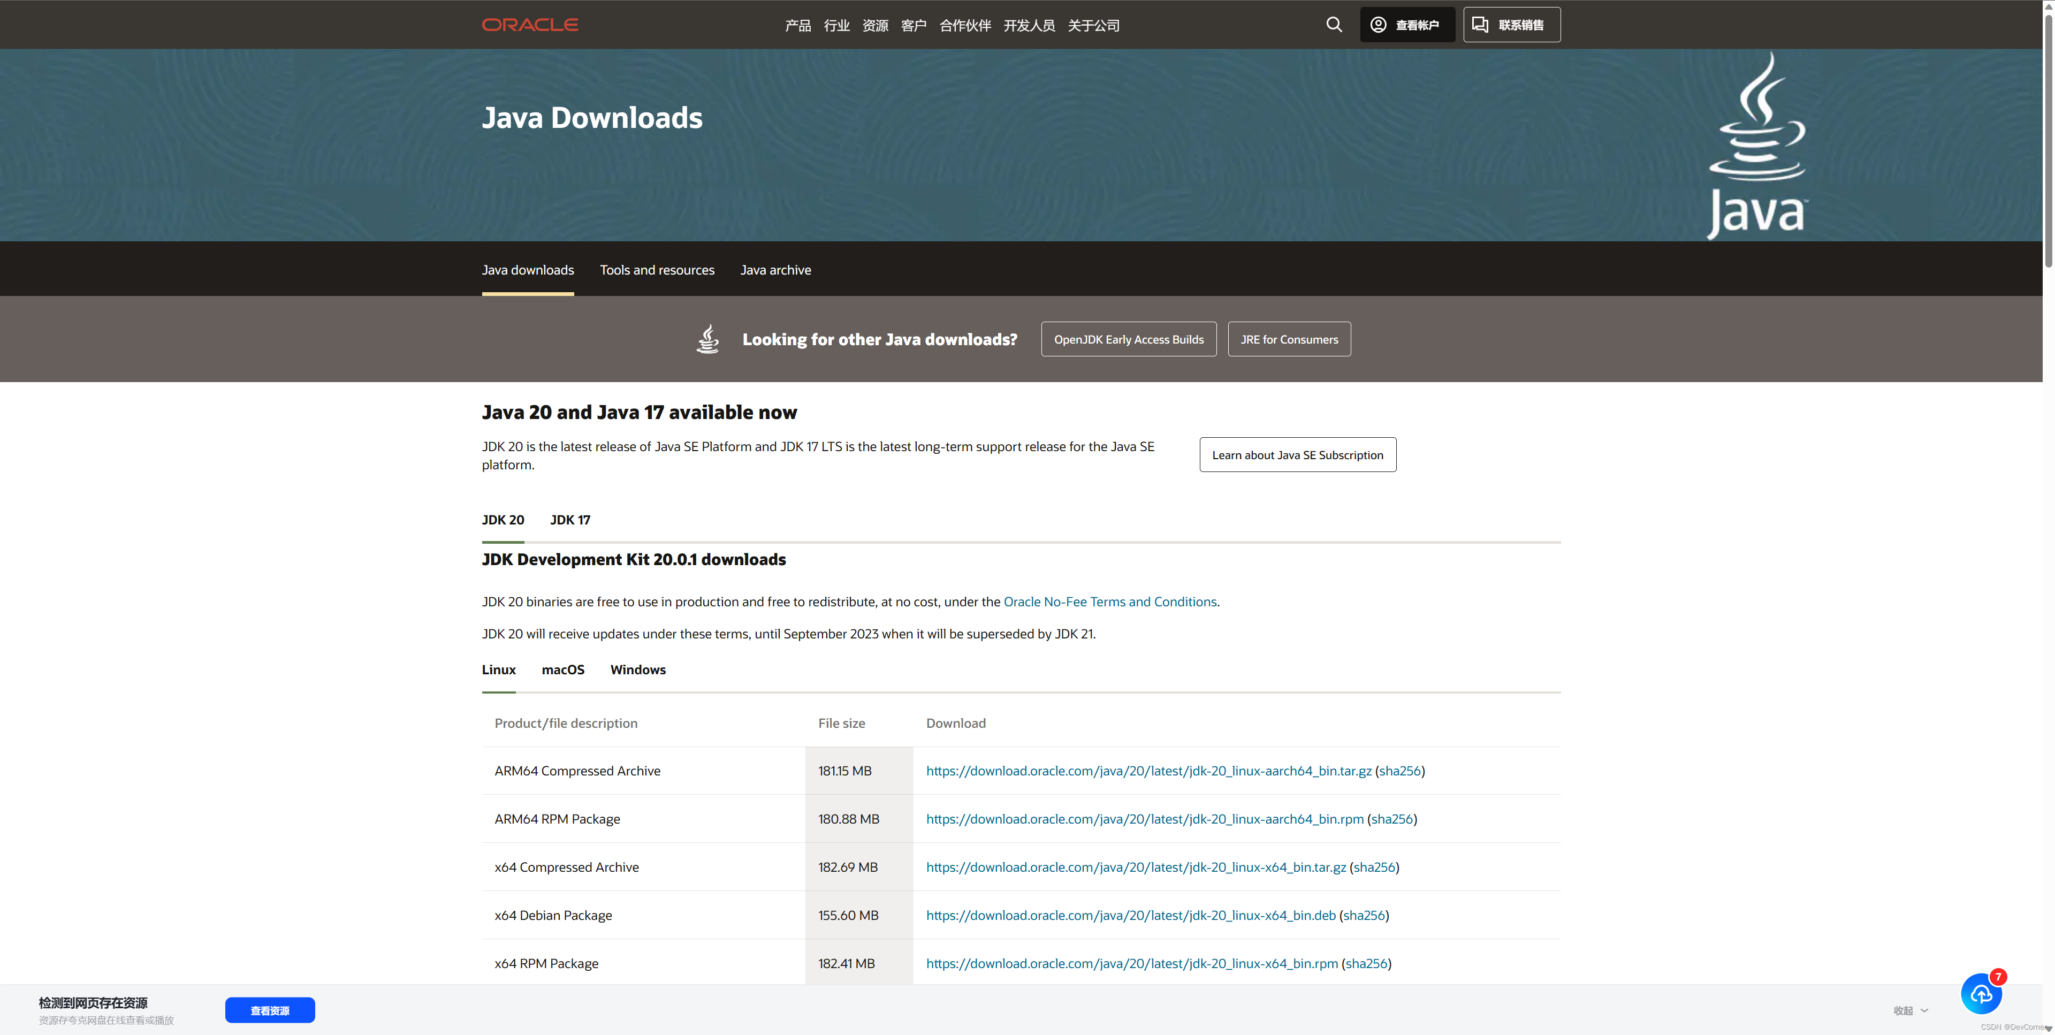
Task: Click the Java Downloads page heading
Action: [x=592, y=118]
